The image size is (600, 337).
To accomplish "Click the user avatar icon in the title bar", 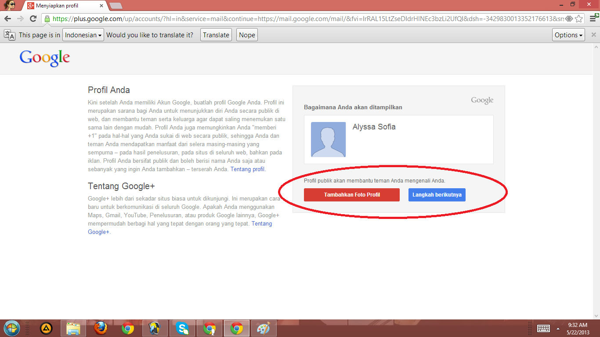I will point(10,5).
